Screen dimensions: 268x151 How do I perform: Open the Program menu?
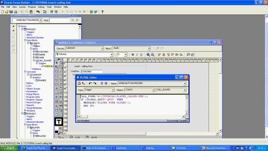(32, 7)
